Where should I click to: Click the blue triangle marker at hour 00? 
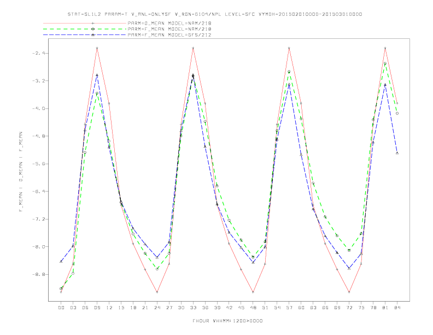(x=61, y=262)
